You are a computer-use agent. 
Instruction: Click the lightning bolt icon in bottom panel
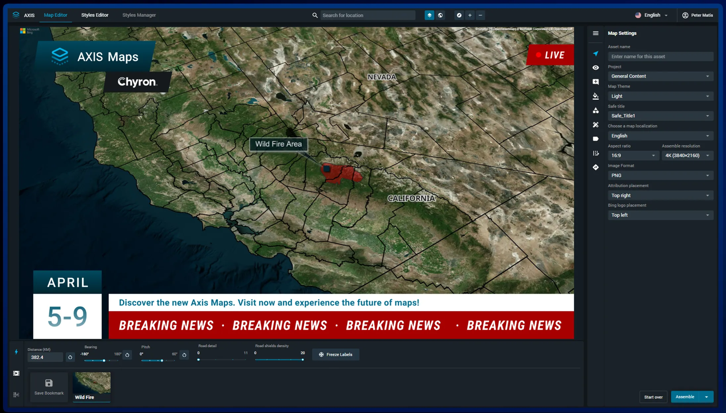pyautogui.click(x=16, y=352)
